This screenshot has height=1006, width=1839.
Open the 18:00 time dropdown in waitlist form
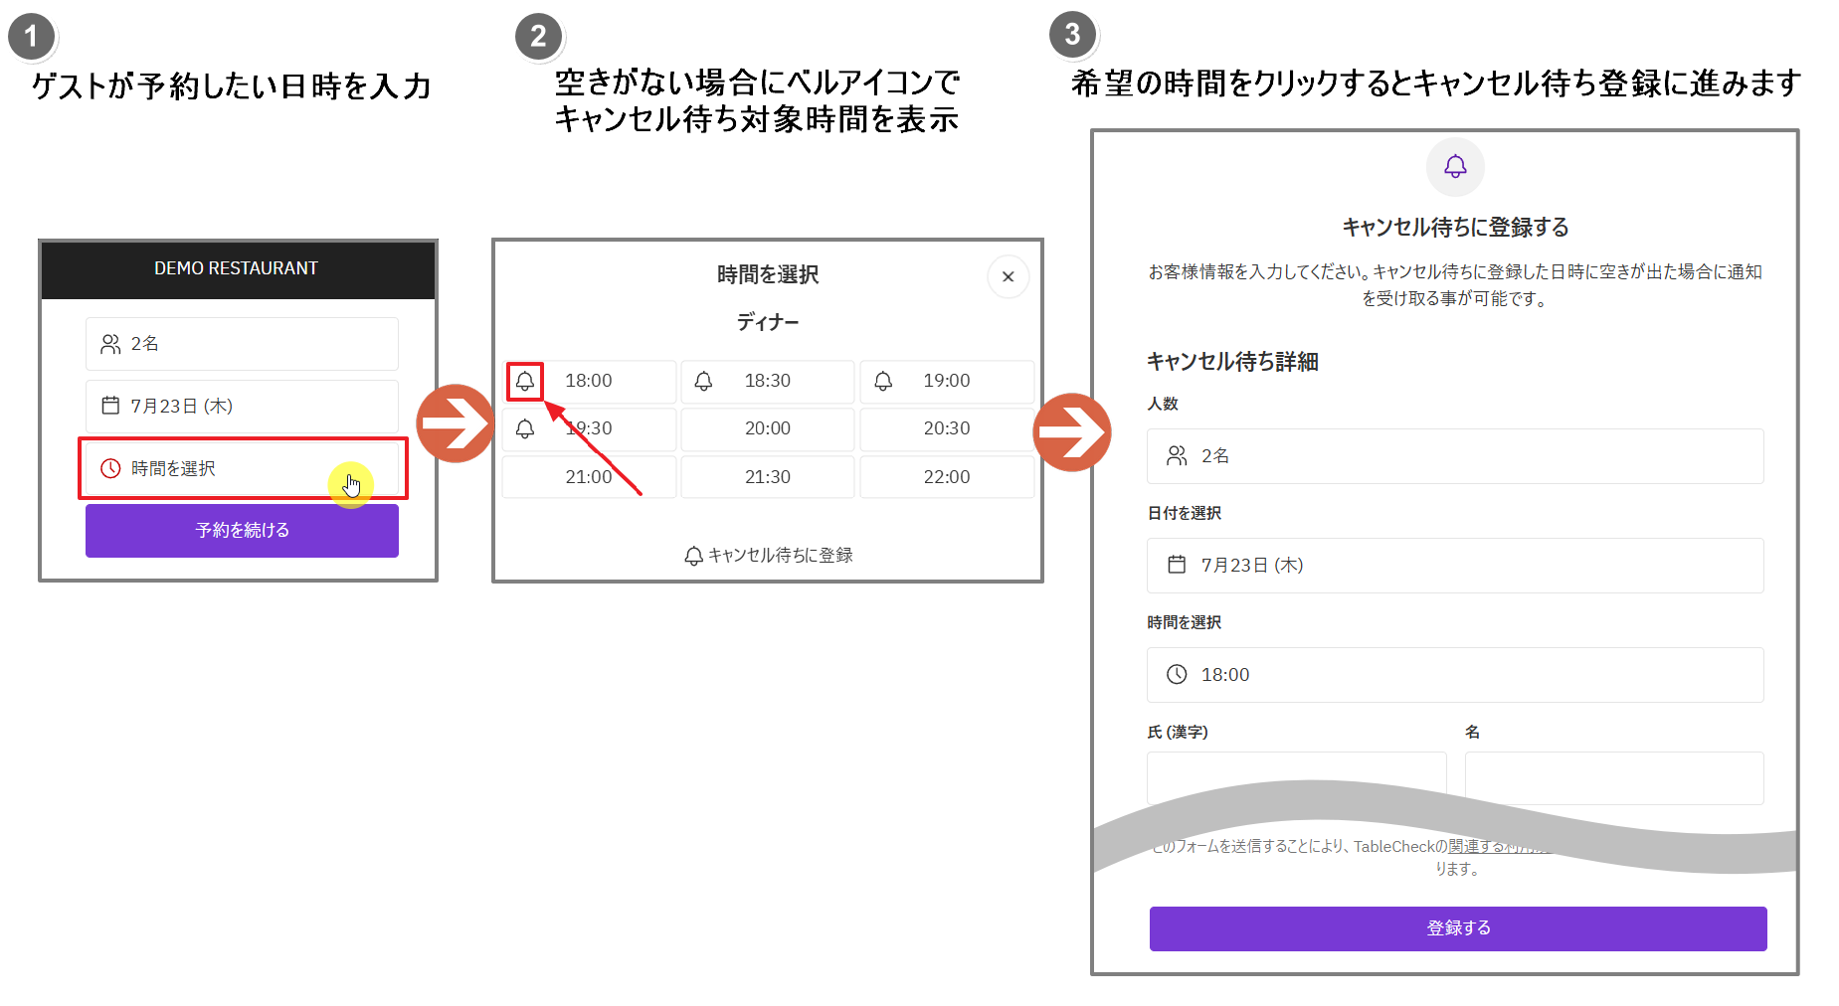pyautogui.click(x=1455, y=675)
